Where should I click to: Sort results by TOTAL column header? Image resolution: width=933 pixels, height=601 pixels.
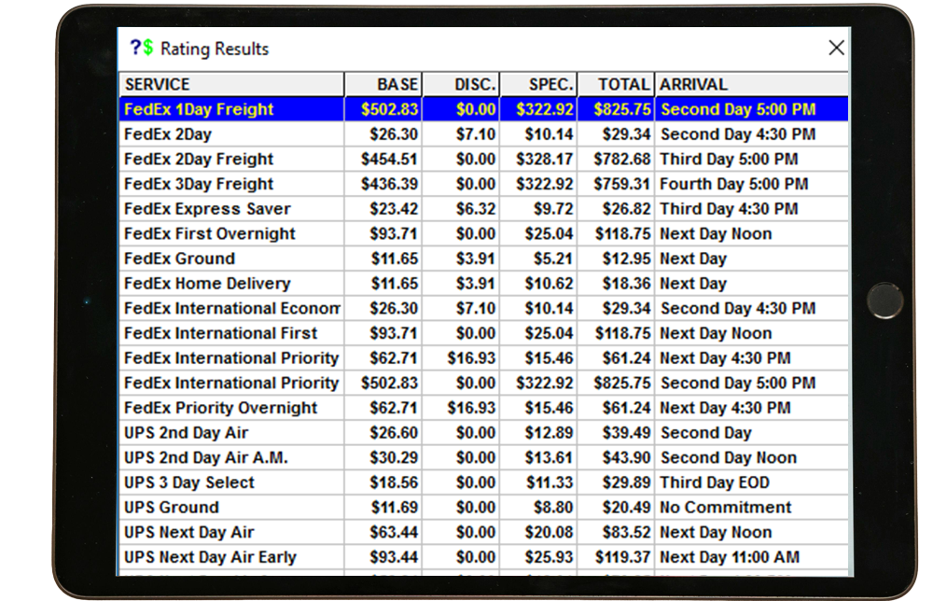617,84
